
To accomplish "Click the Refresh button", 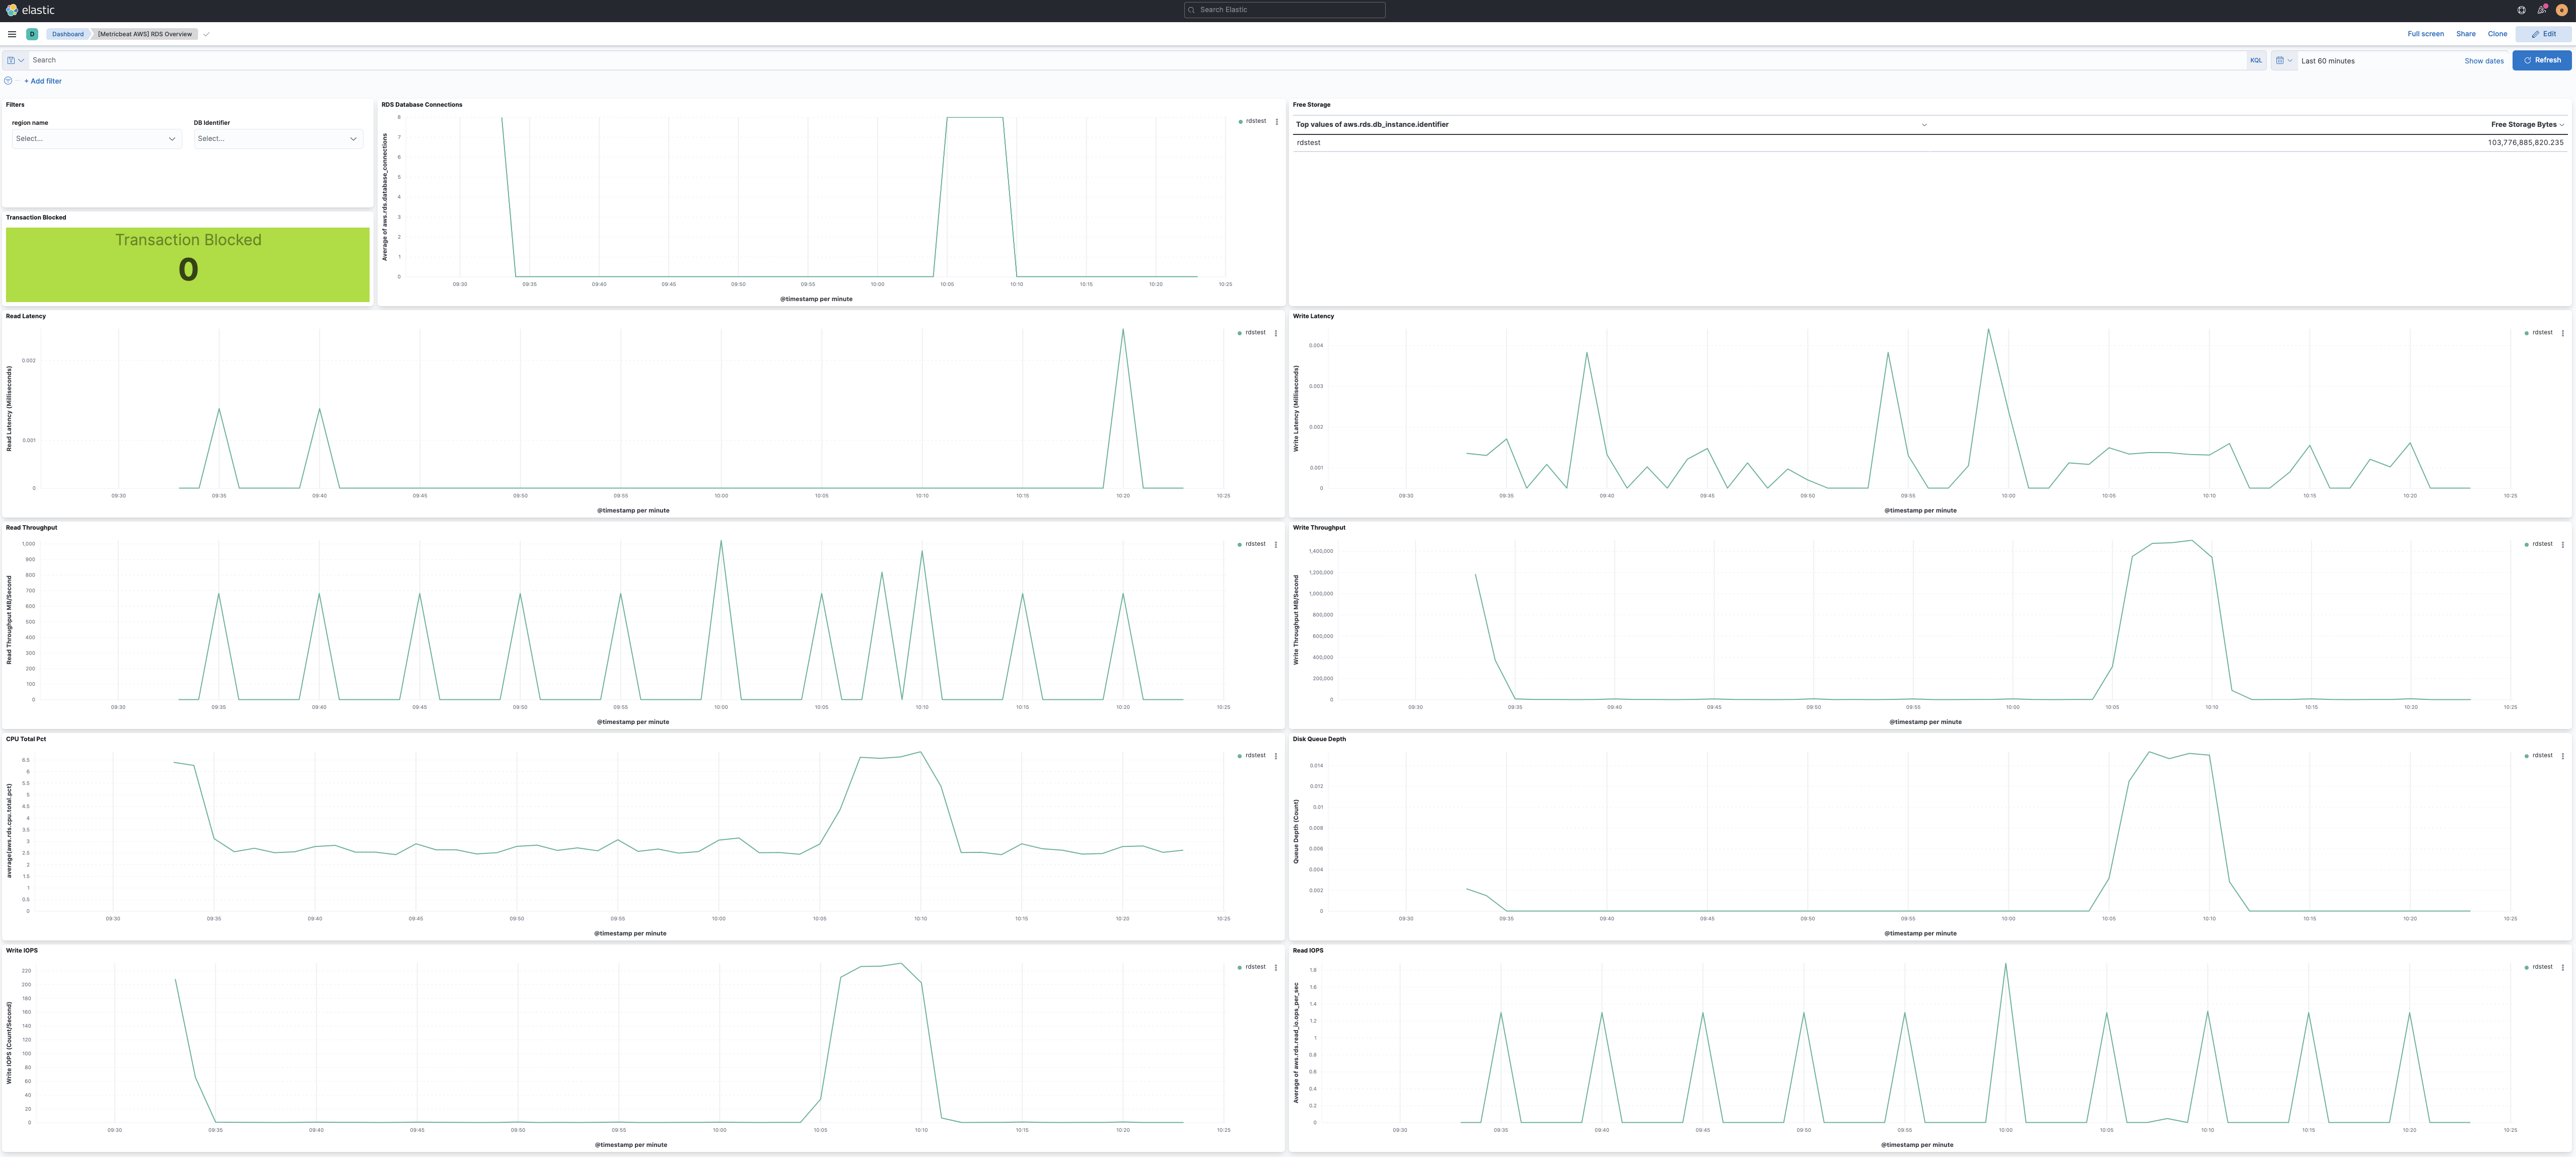I will click(x=2542, y=60).
